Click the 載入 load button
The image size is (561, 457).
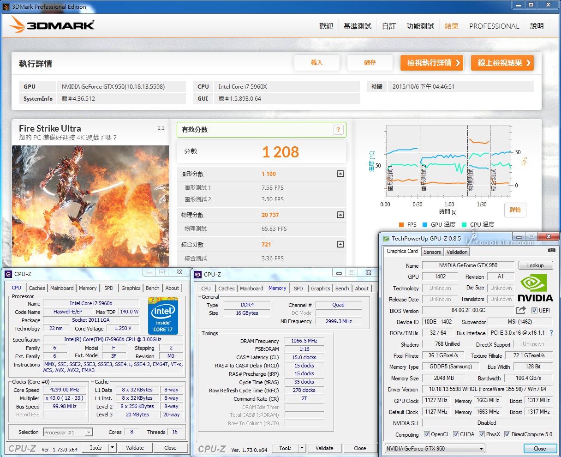pos(317,63)
